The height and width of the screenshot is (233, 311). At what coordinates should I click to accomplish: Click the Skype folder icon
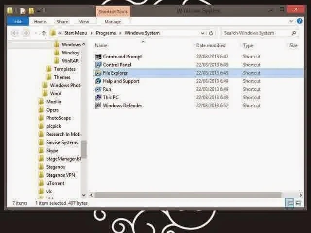pyautogui.click(x=41, y=150)
